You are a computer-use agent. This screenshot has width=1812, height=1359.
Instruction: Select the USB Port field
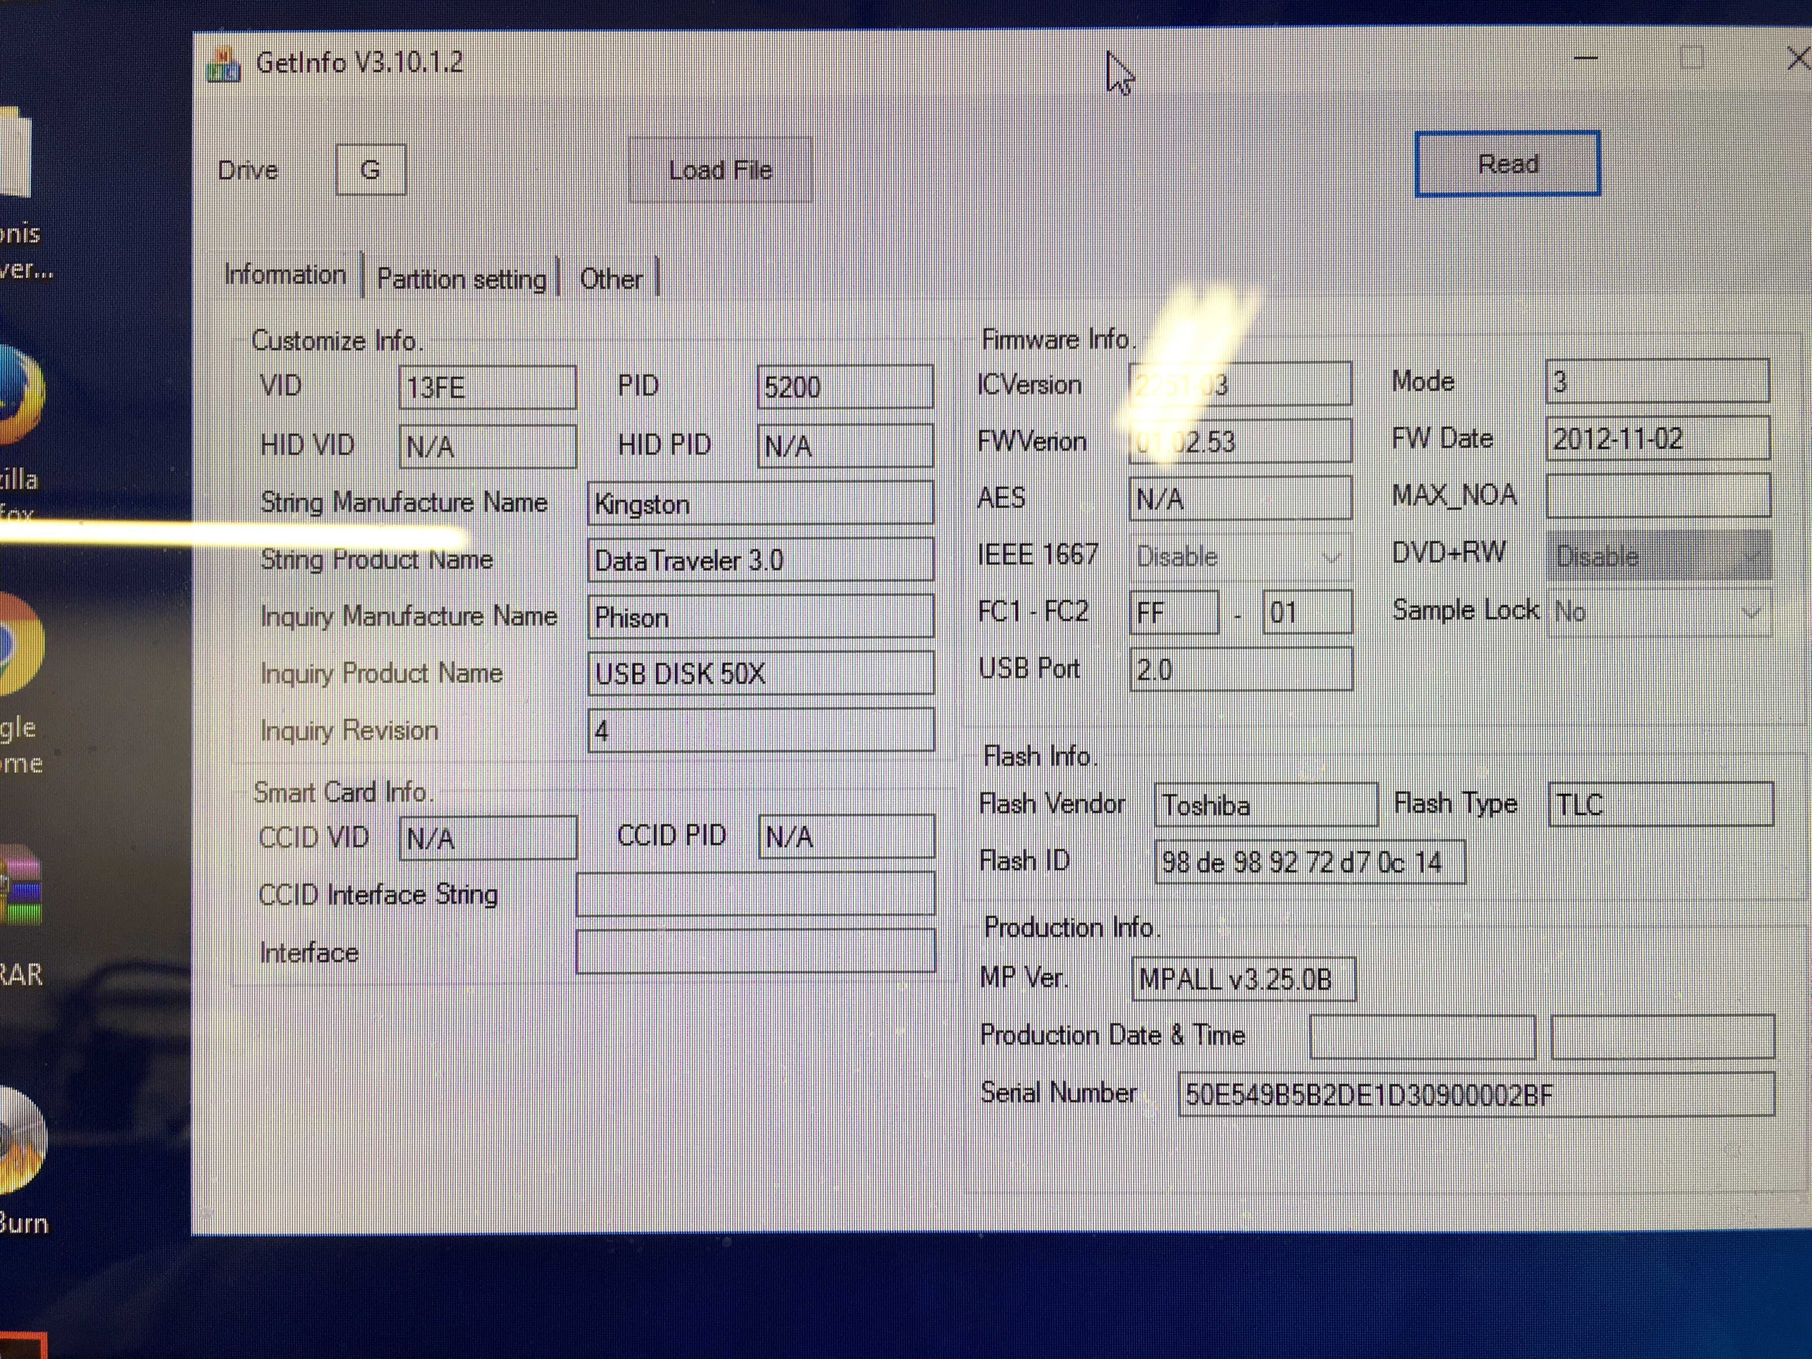pyautogui.click(x=1240, y=669)
